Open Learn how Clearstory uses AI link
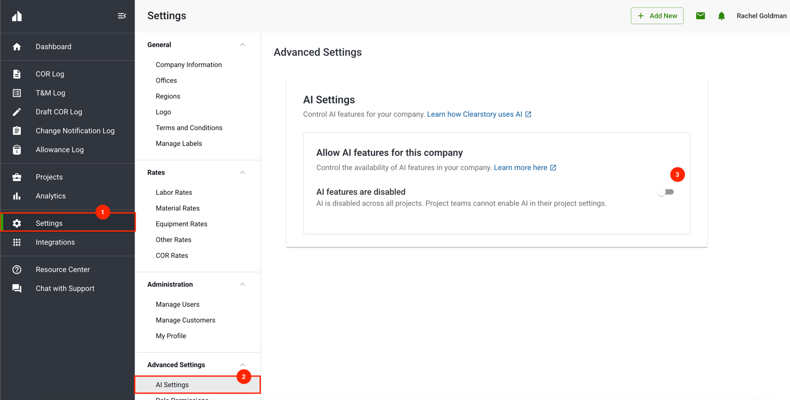The height and width of the screenshot is (400, 790). 479,114
